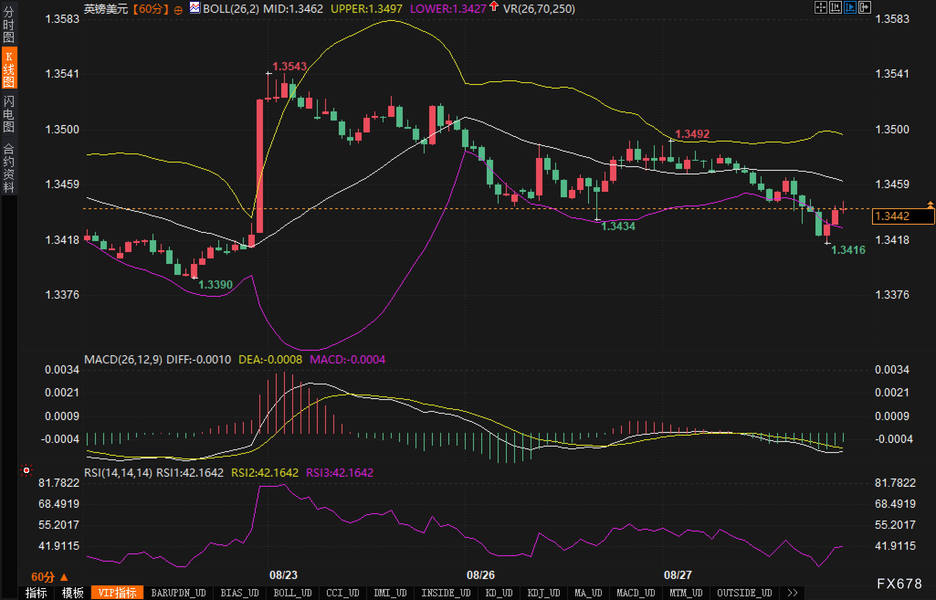Switch to 闪电图 sidebar view
The width and height of the screenshot is (936, 600).
(9, 113)
